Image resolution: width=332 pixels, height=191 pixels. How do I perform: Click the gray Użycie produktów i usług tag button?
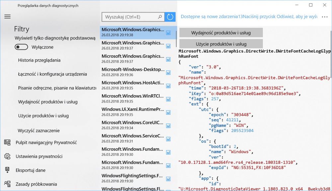(221, 44)
